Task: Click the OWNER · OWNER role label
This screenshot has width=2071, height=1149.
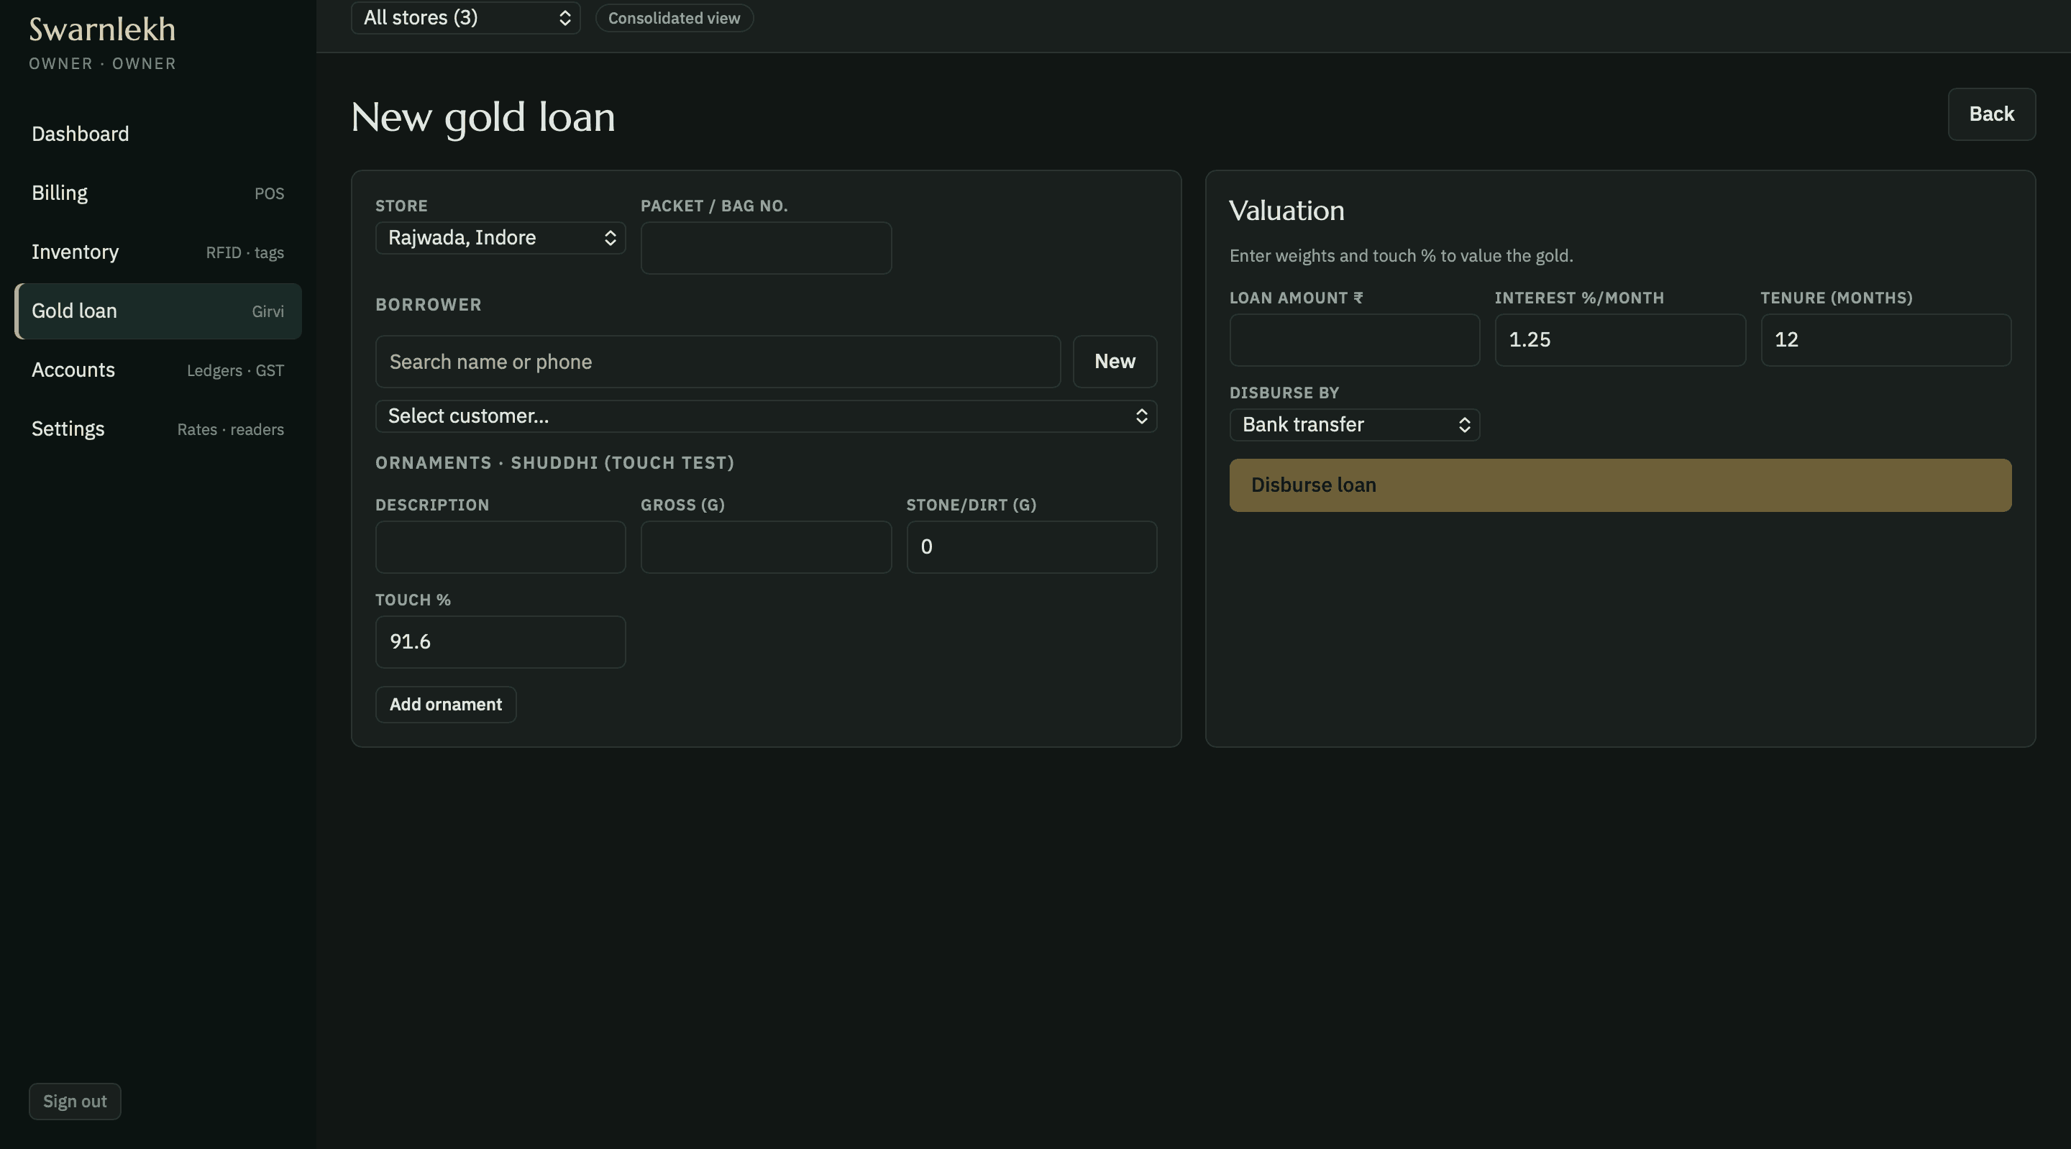Action: click(x=102, y=63)
